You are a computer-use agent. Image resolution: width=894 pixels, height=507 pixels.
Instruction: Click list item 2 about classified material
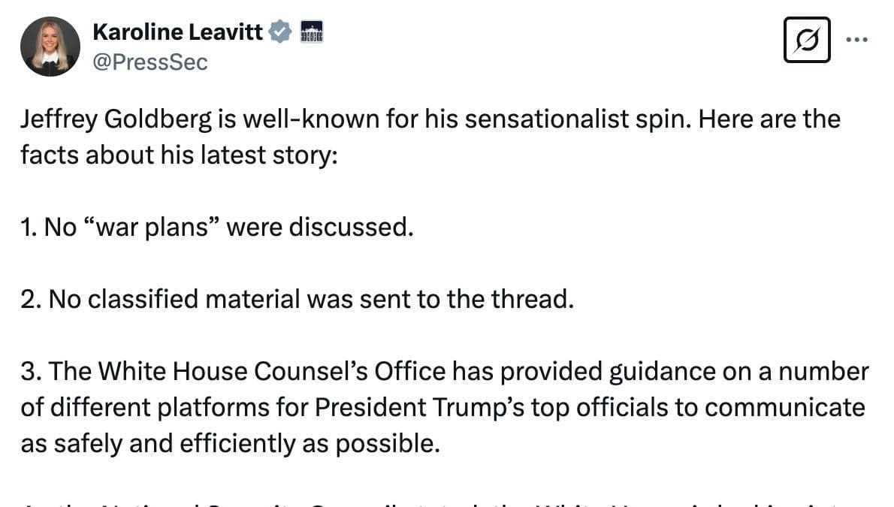(x=297, y=298)
